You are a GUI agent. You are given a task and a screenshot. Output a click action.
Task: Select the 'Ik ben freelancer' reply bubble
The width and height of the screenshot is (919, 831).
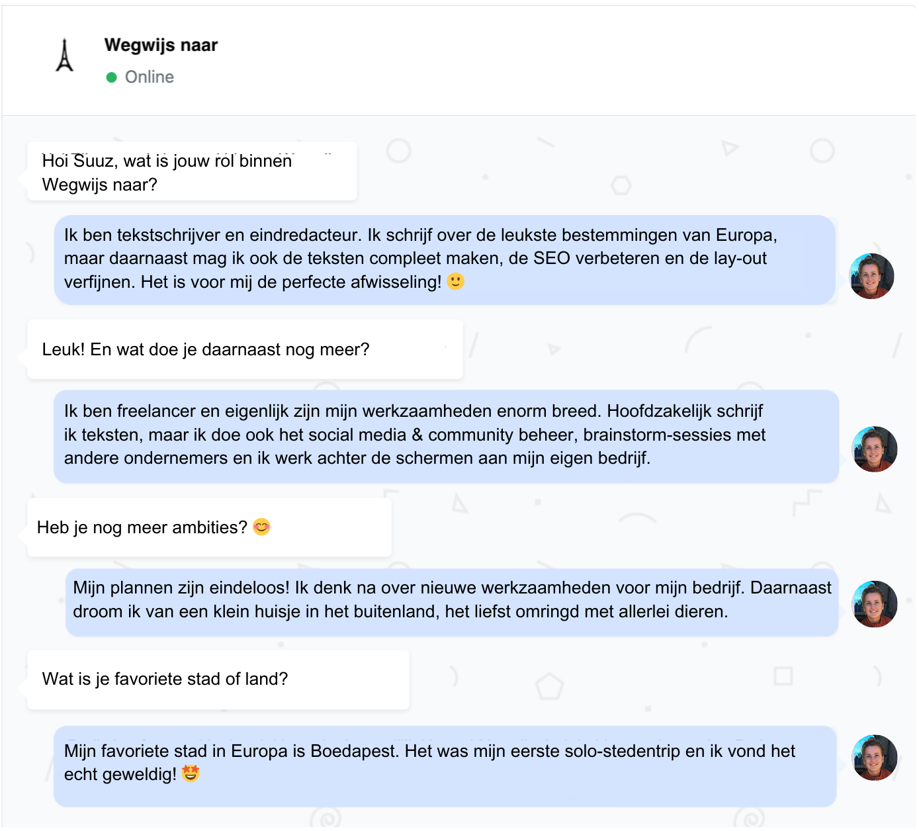click(x=446, y=435)
